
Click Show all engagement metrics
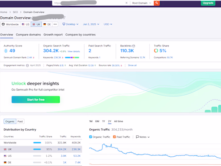click(x=132, y=66)
